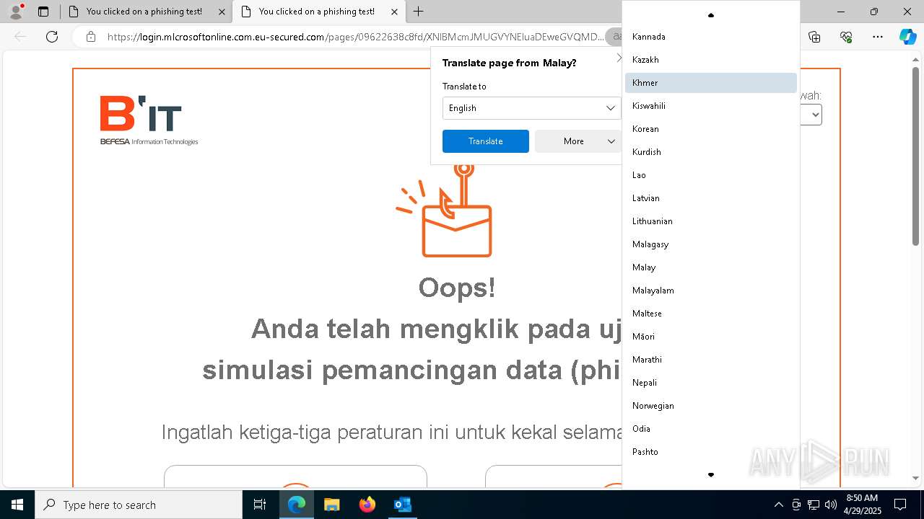924x519 pixels.
Task: Select Malay in the language list
Action: tap(711, 267)
